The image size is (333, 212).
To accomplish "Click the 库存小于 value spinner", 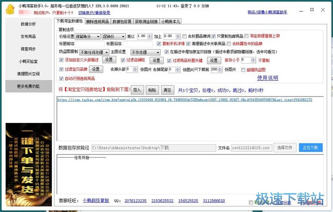I will pos(254,60).
